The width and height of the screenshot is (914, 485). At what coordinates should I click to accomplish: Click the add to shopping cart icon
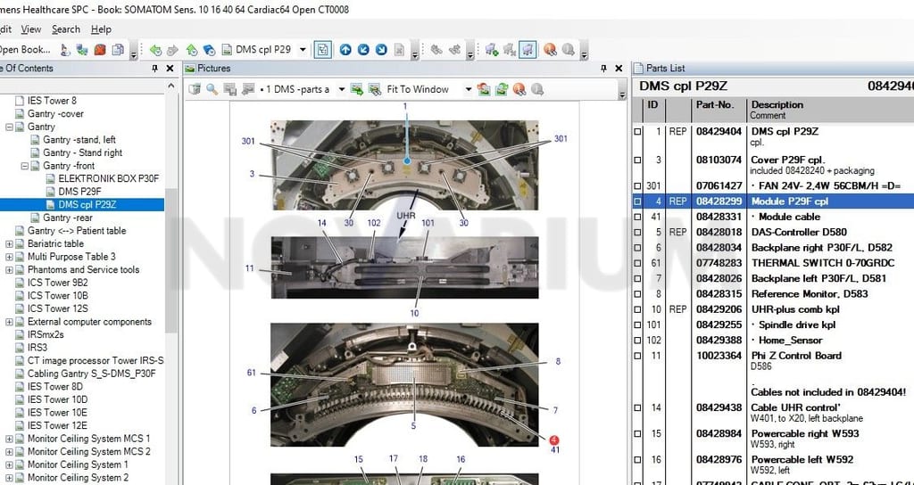[x=492, y=50]
